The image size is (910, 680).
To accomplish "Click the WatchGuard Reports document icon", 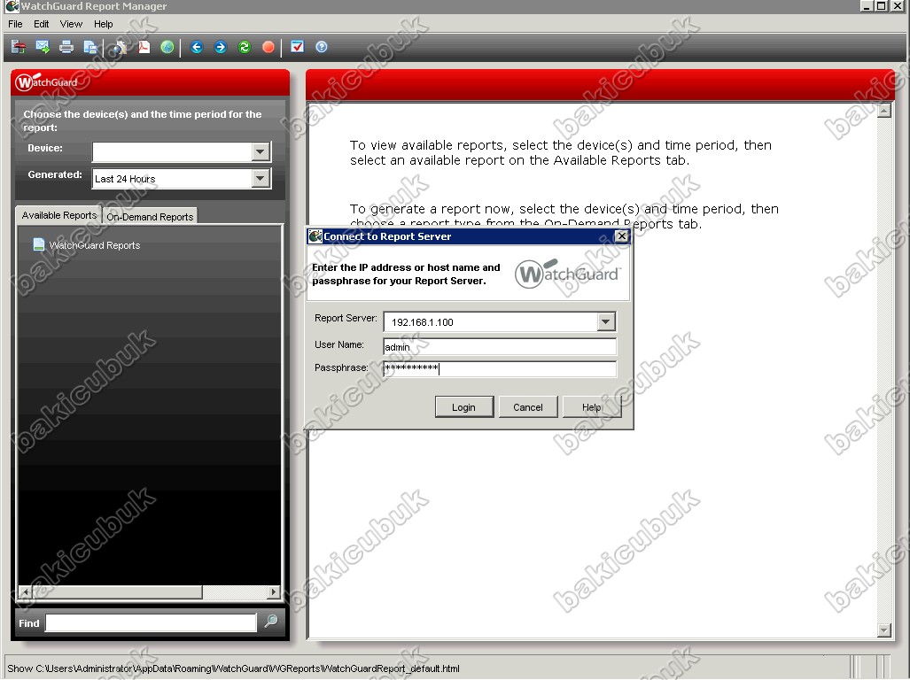I will point(38,244).
